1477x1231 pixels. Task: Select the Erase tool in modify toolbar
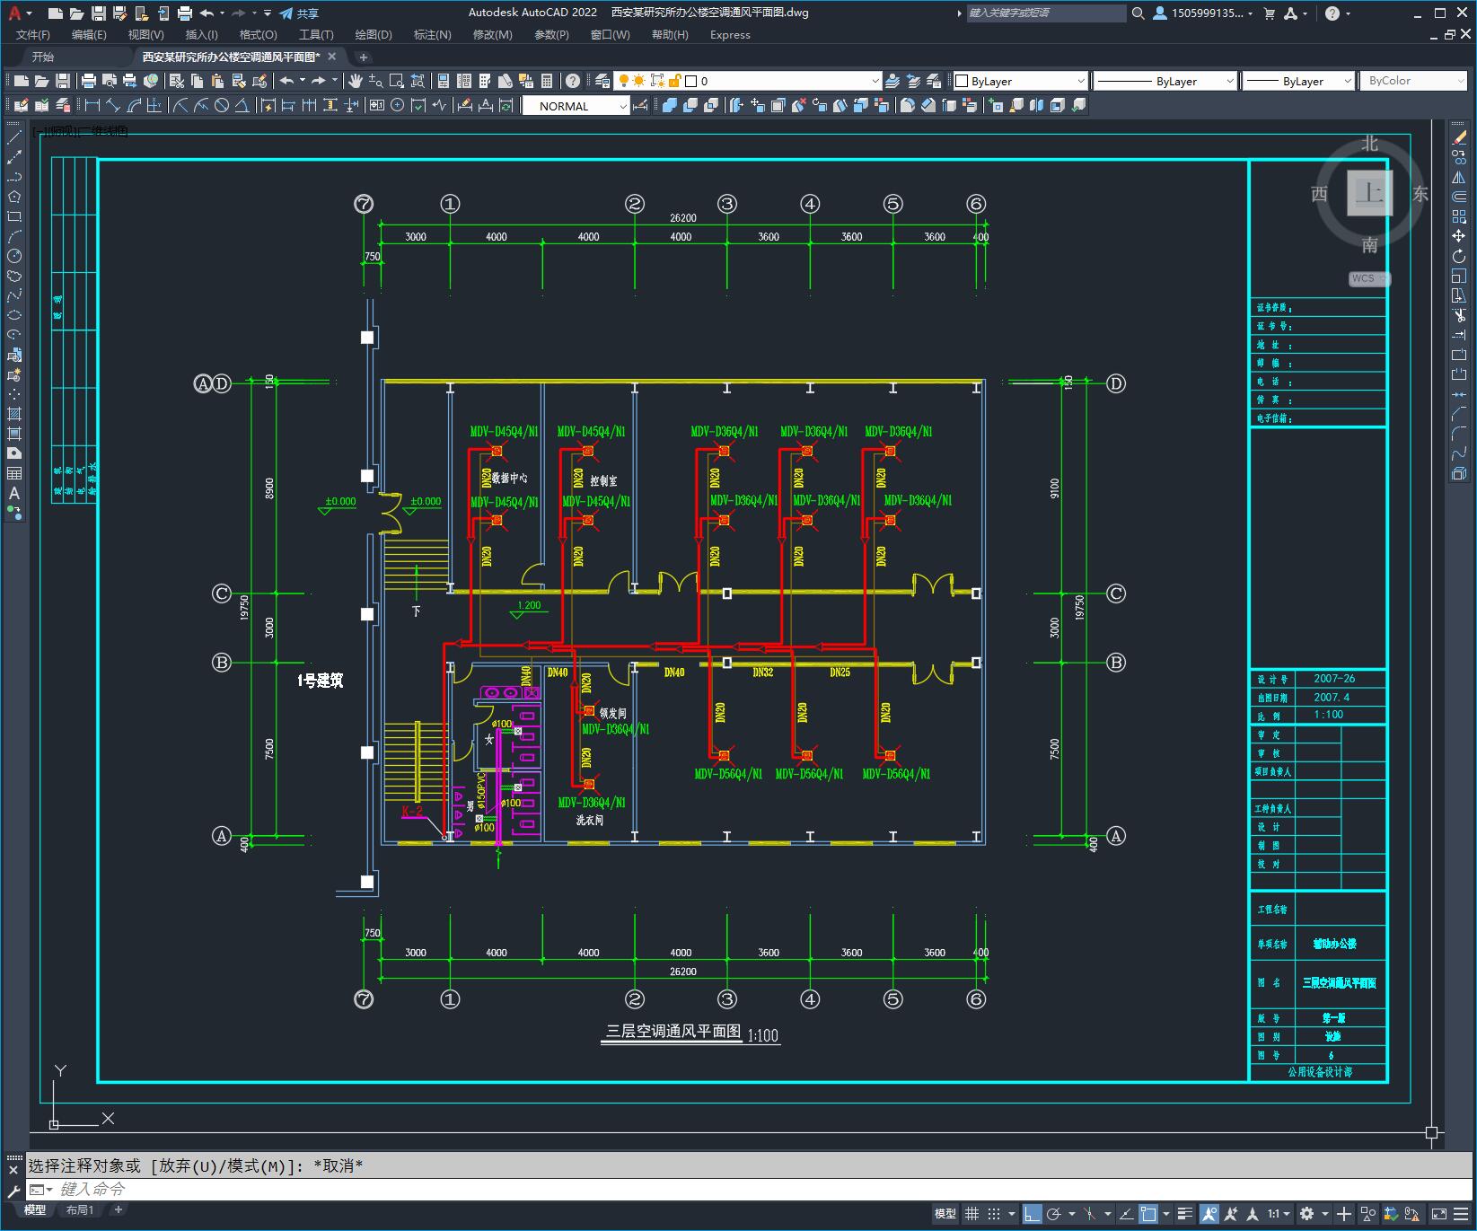1459,137
